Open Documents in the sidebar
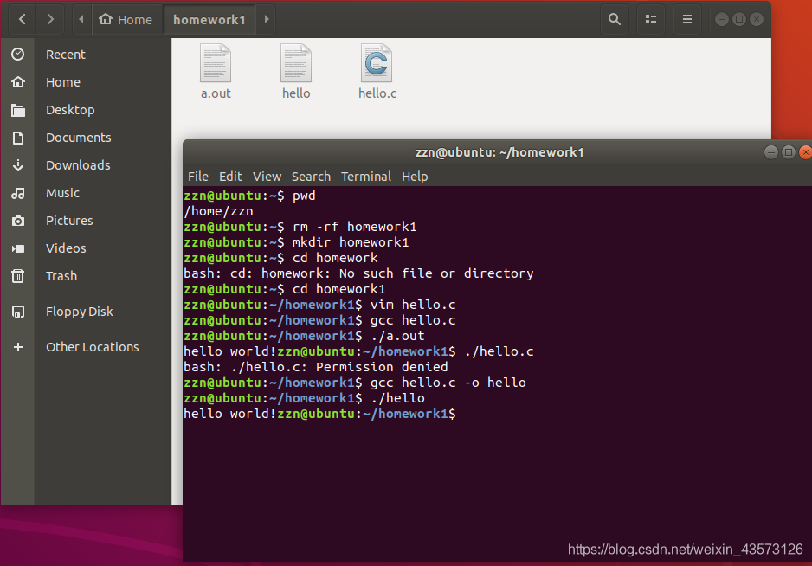Viewport: 812px width, 566px height. point(78,138)
